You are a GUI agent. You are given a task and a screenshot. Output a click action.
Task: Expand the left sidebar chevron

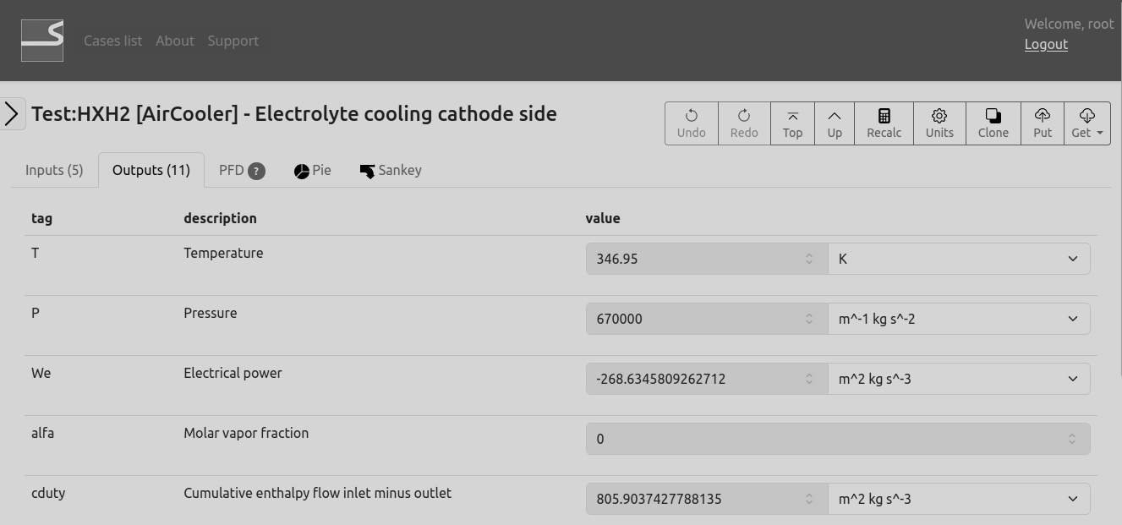click(12, 113)
